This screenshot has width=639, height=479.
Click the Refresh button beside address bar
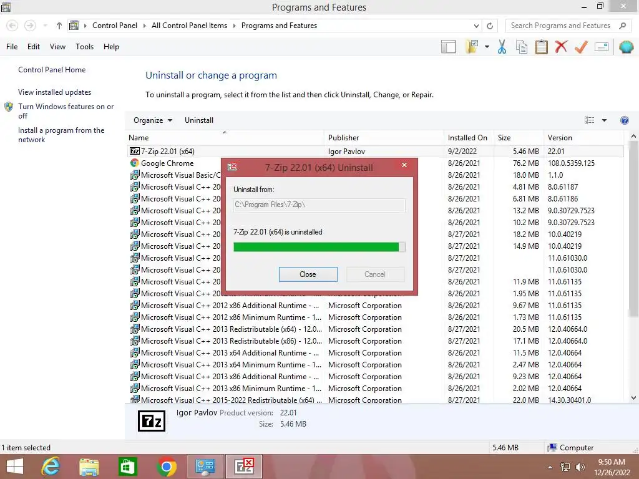click(490, 26)
